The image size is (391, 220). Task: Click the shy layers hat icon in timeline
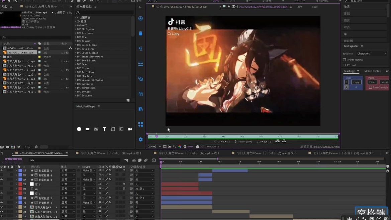pos(134,160)
